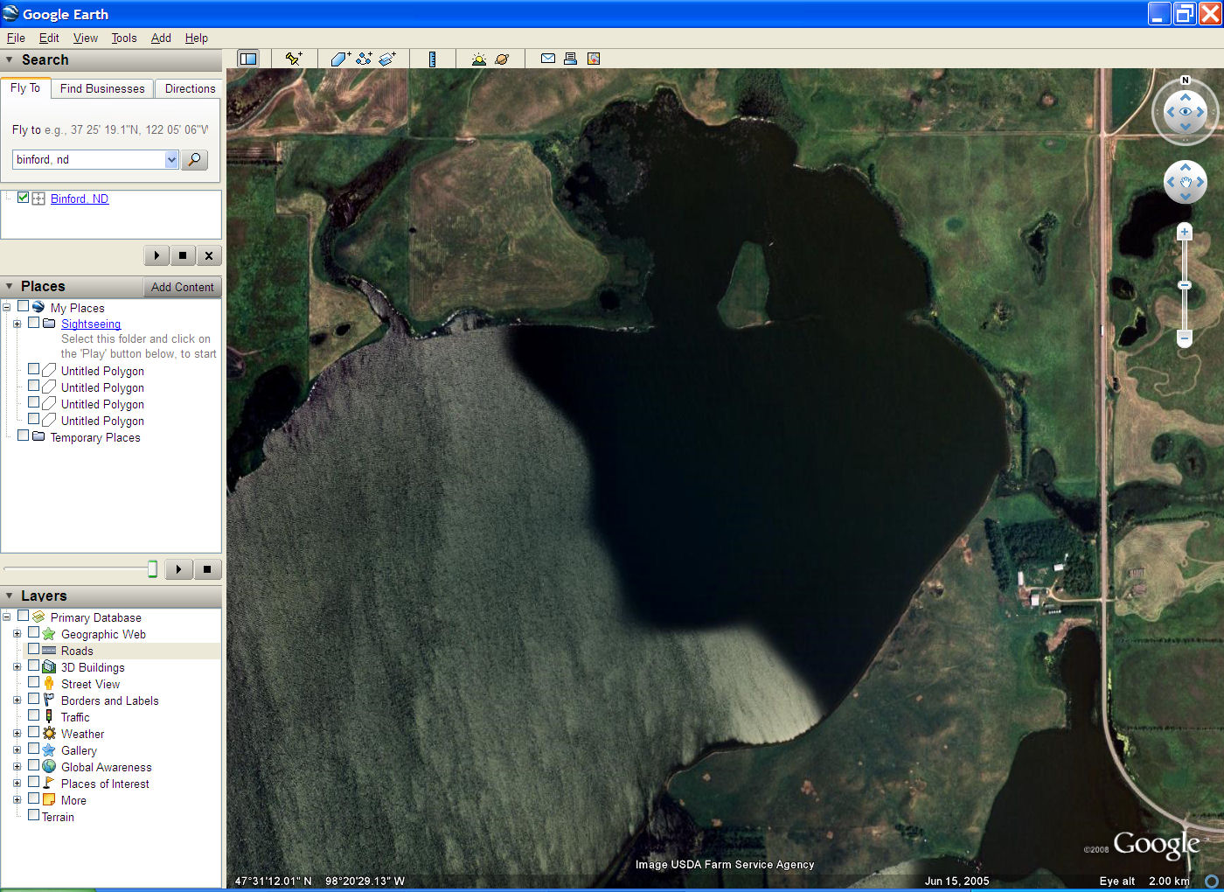Collapse the Primary Database node

click(x=6, y=617)
